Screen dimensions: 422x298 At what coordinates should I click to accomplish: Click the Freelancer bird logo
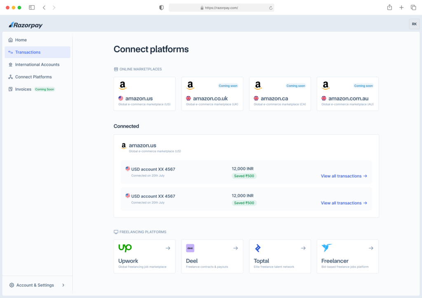tap(327, 248)
